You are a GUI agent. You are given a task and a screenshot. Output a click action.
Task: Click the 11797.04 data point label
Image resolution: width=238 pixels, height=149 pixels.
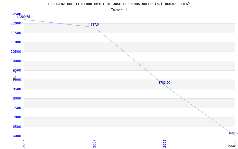[x=94, y=24]
